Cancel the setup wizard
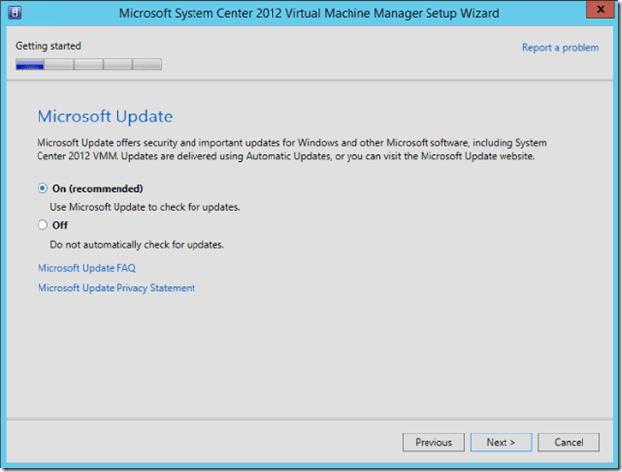Viewport: 622px width, 472px height. (x=569, y=442)
